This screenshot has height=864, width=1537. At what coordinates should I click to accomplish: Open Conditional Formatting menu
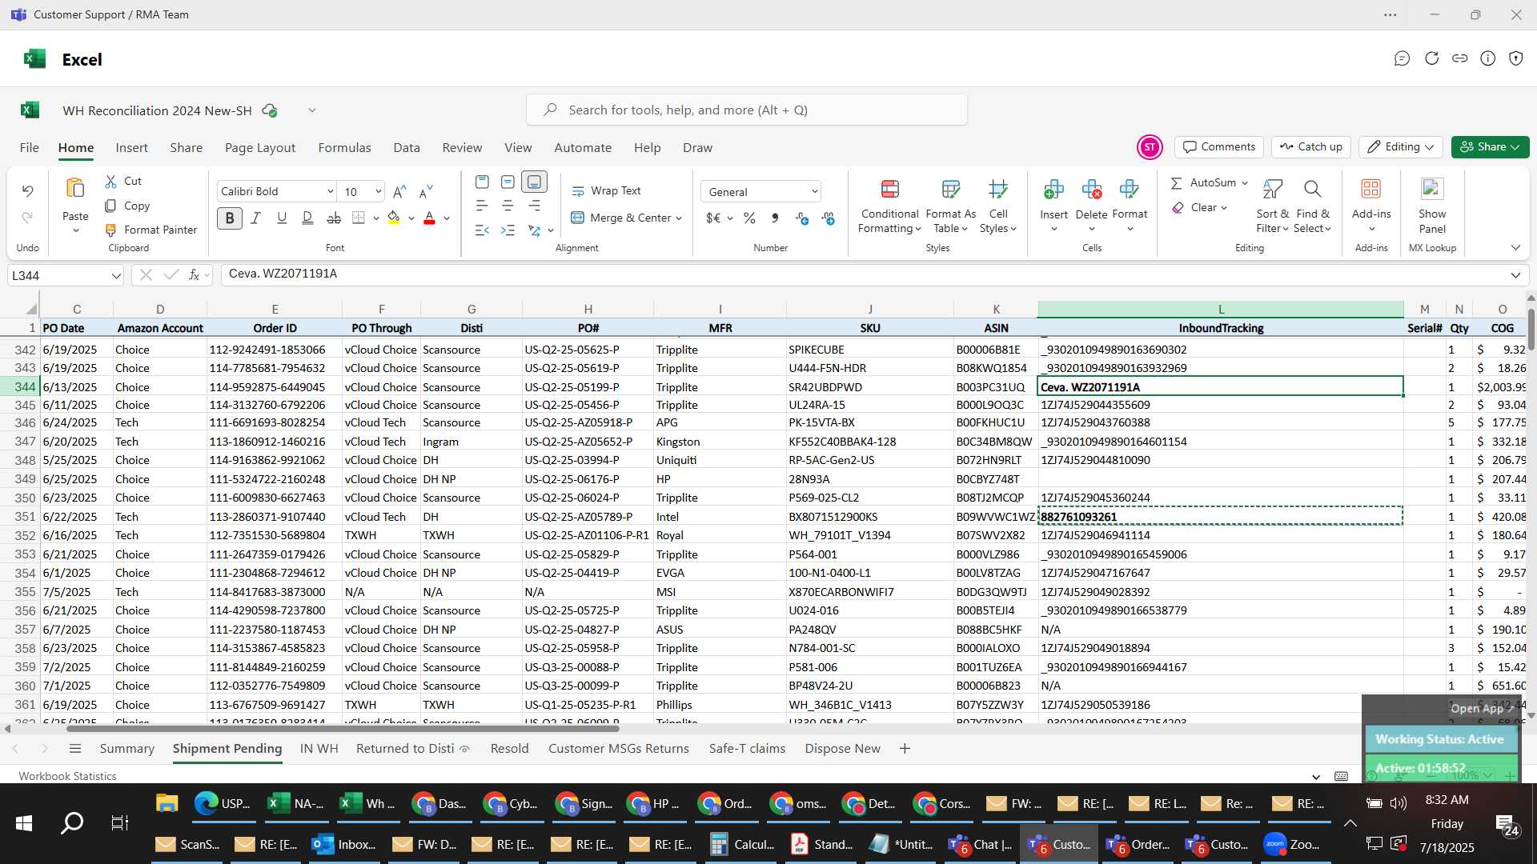coord(889,206)
